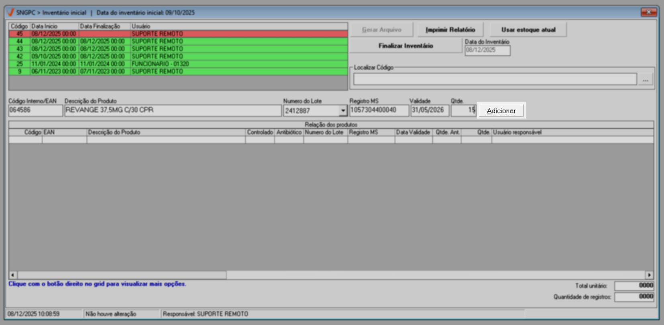Image resolution: width=664 pixels, height=325 pixels.
Task: Click the Qtde. Ant. column header
Action: (x=447, y=132)
